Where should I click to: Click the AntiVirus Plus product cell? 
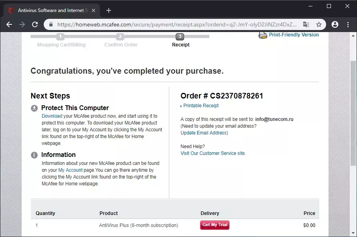click(x=138, y=225)
